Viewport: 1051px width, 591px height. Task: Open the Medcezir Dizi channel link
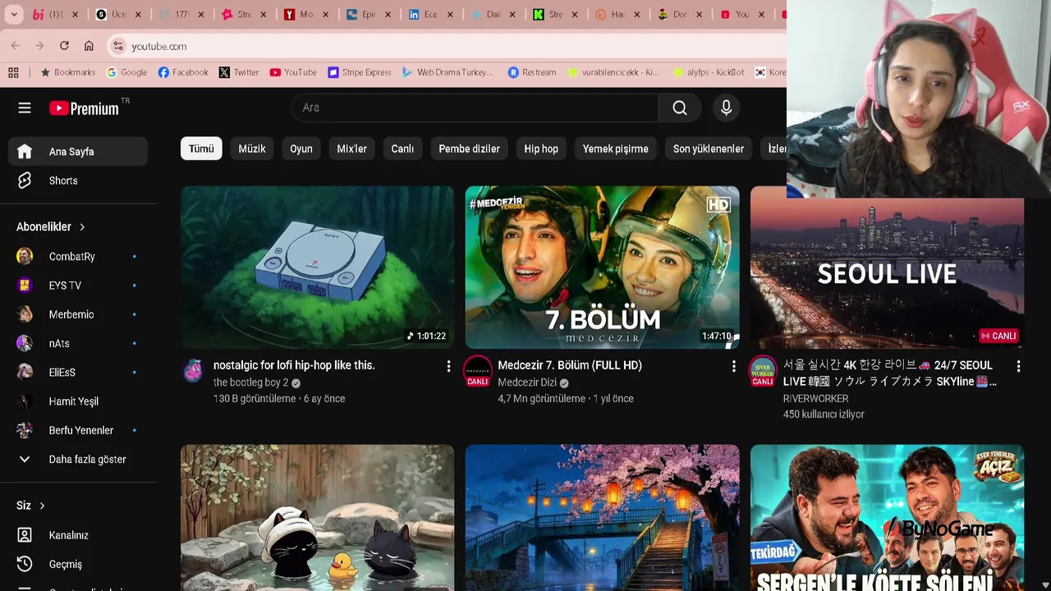click(527, 383)
